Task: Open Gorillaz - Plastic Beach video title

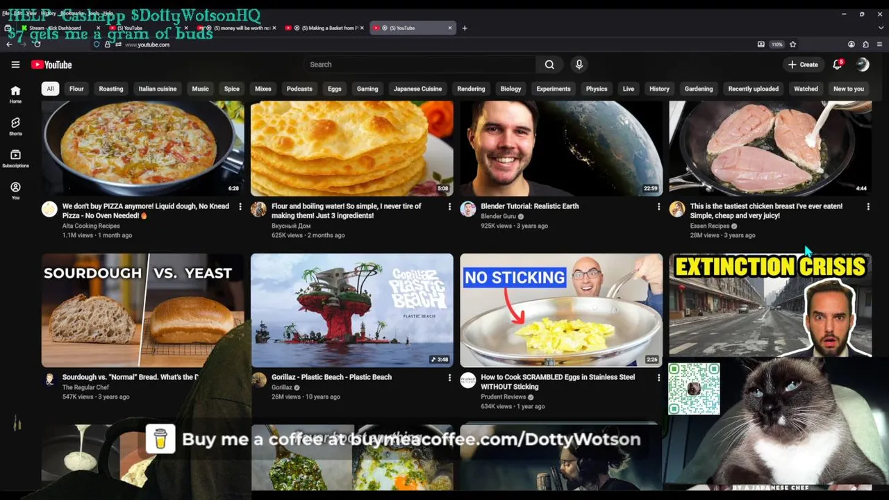Action: [x=332, y=377]
